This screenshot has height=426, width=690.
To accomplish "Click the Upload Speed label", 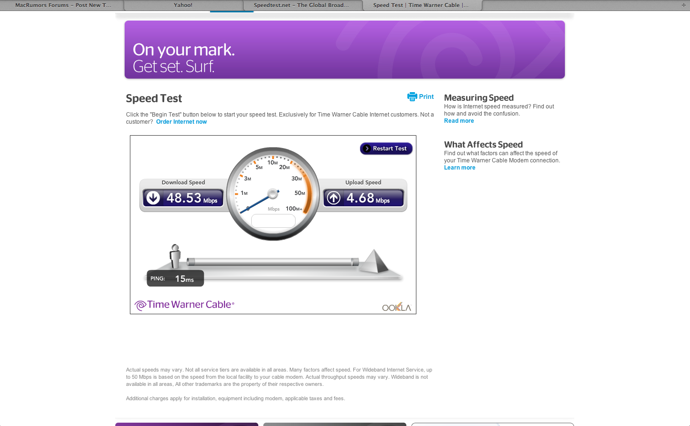I will pyautogui.click(x=363, y=182).
